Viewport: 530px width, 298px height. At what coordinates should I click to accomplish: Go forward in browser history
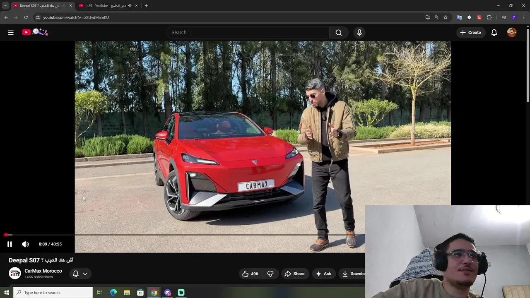[x=16, y=17]
